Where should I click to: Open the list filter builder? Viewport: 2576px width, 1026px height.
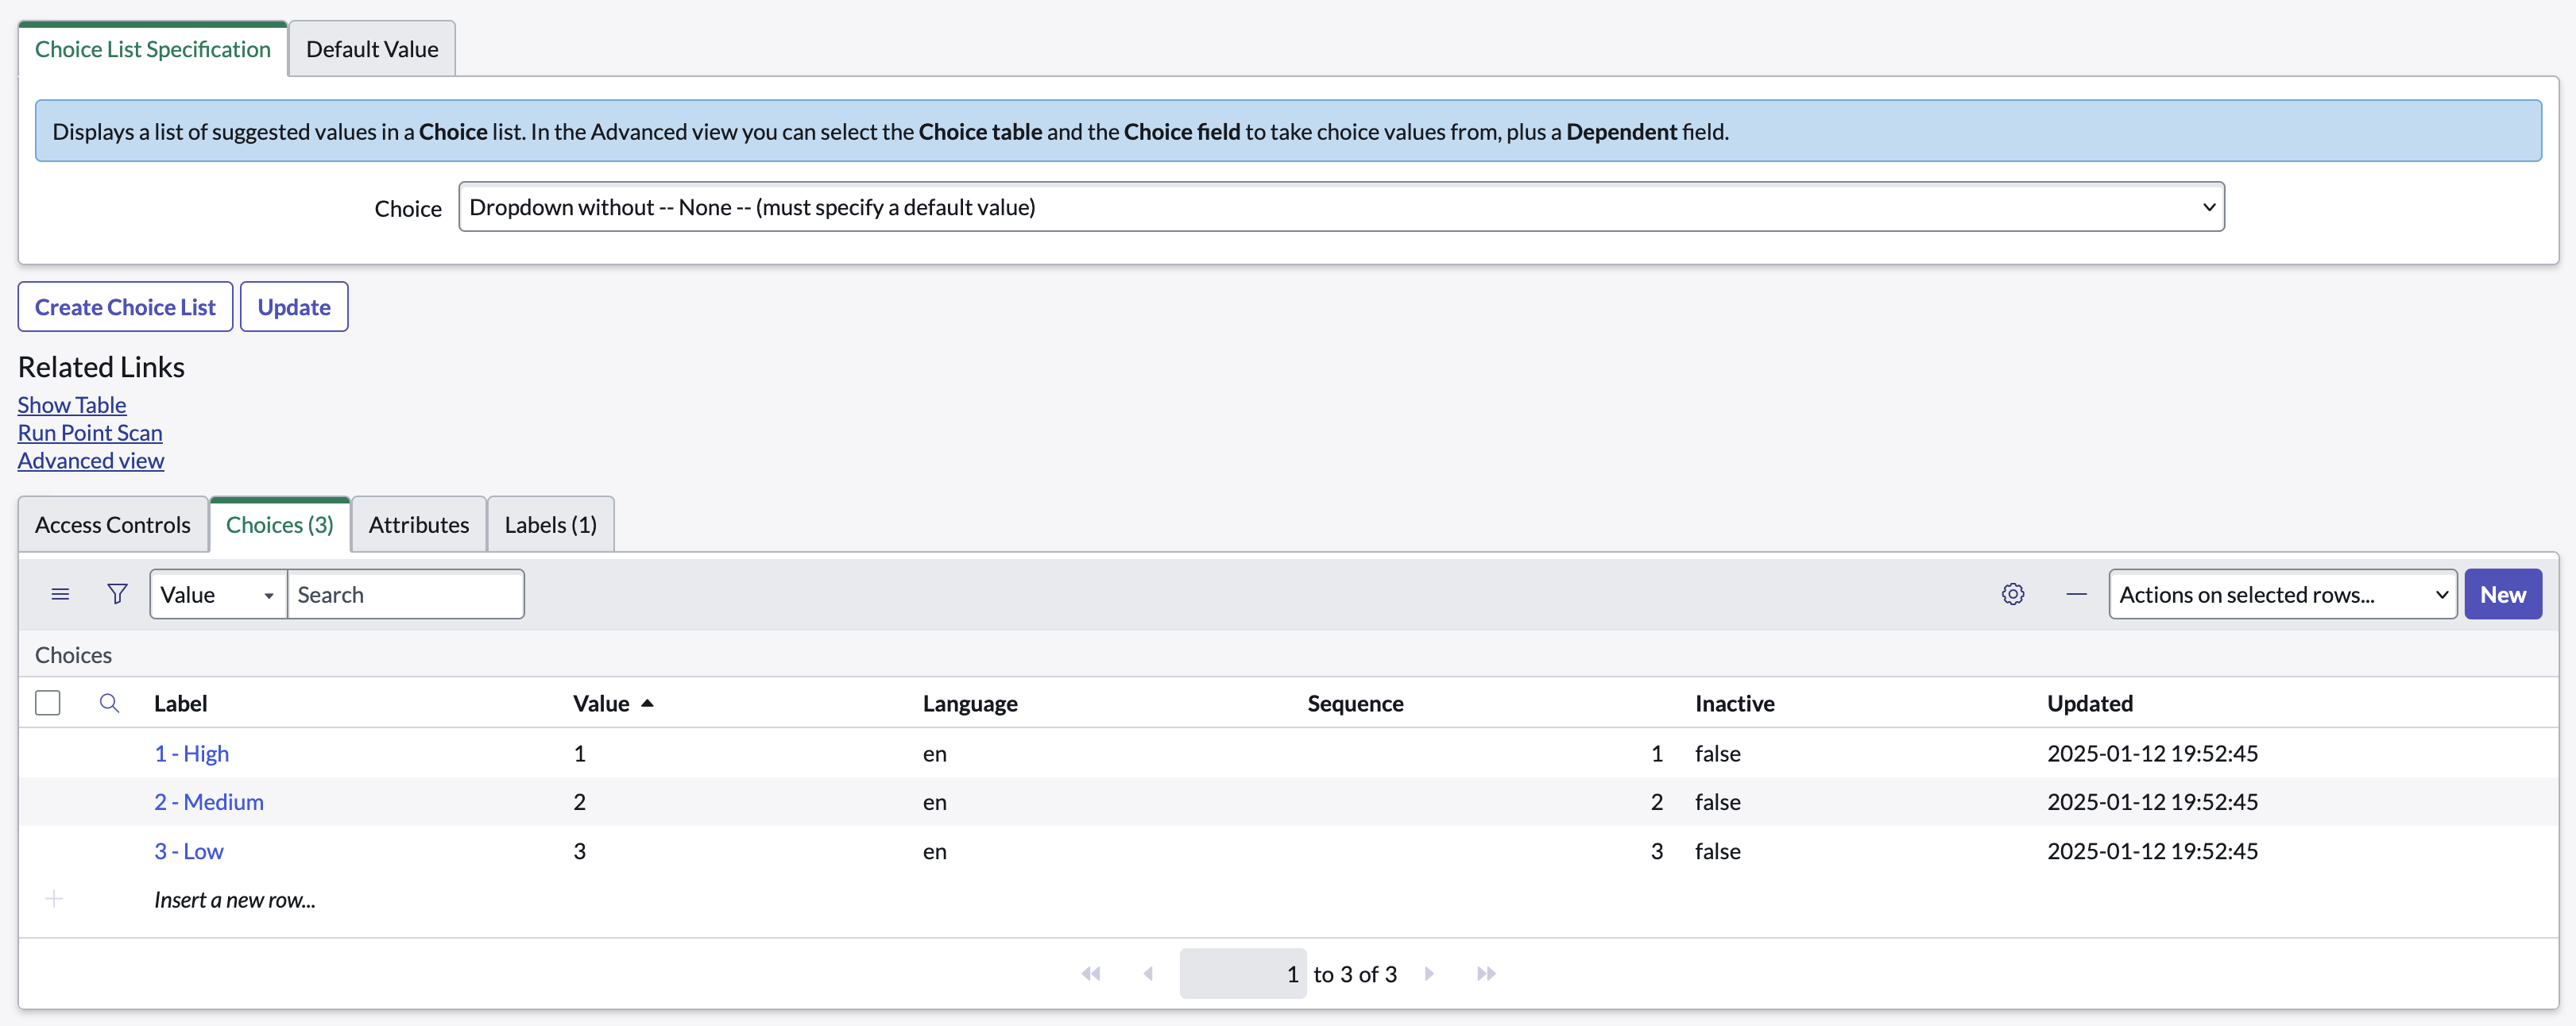117,593
